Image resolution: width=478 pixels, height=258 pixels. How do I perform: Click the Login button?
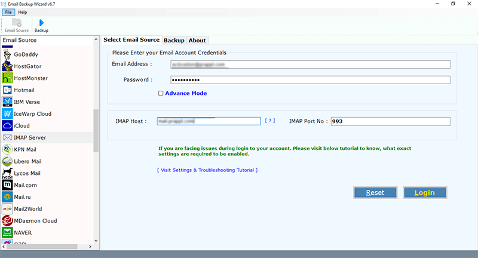(425, 192)
